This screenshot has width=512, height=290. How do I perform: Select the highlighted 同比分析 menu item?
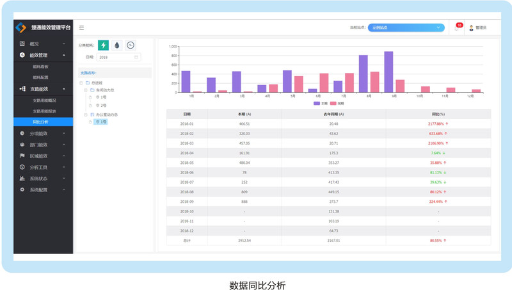43,122
